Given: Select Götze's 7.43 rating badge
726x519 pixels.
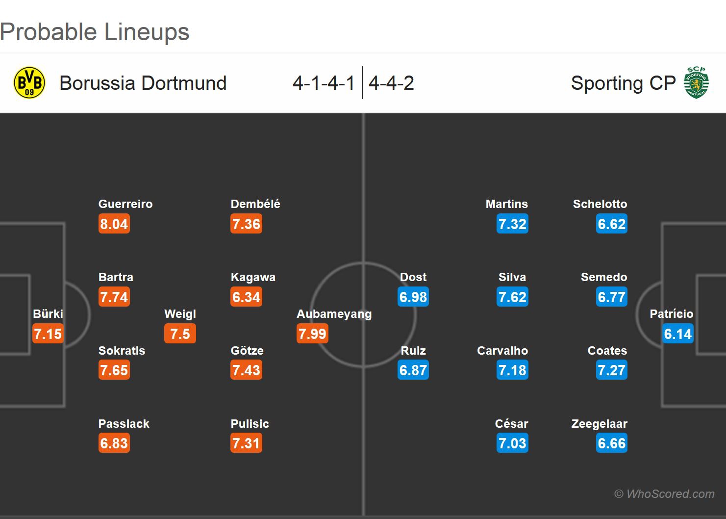Looking at the screenshot, I should (x=246, y=370).
